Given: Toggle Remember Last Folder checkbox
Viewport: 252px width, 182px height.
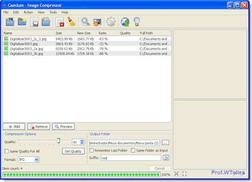Looking at the screenshot, I should pyautogui.click(x=92, y=150).
